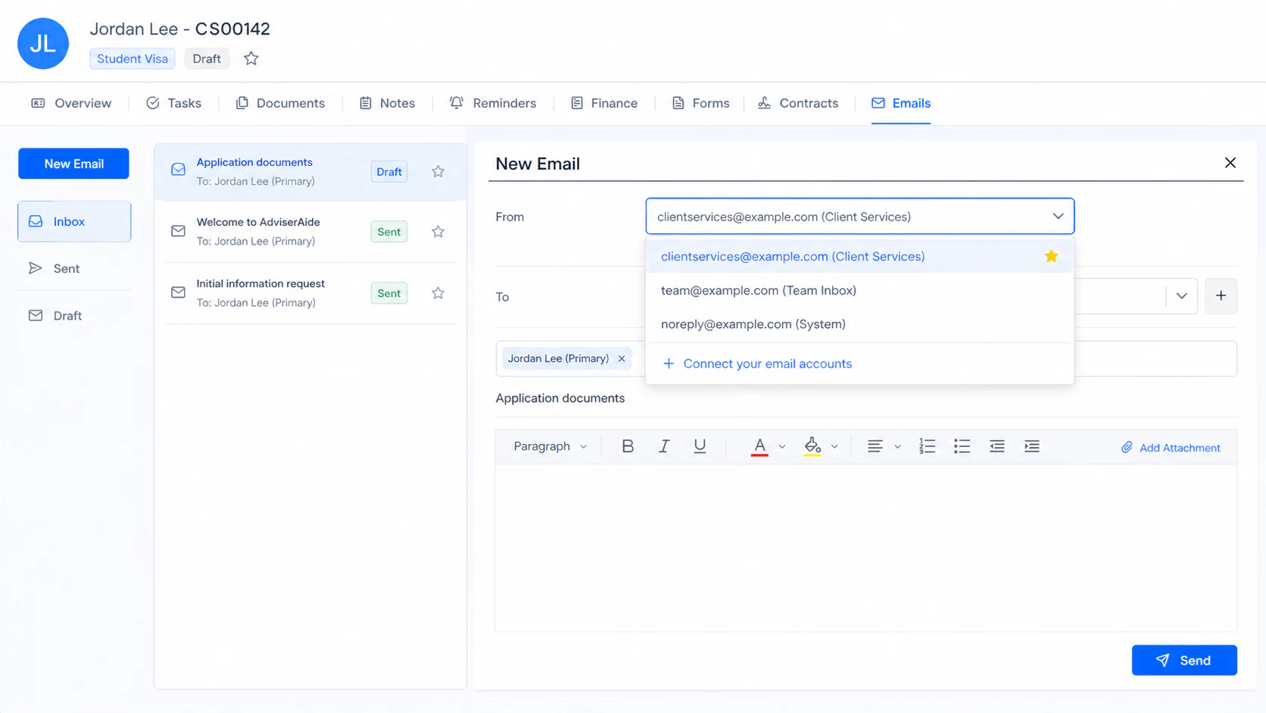
Task: Open the Initial information request email
Action: click(x=310, y=293)
